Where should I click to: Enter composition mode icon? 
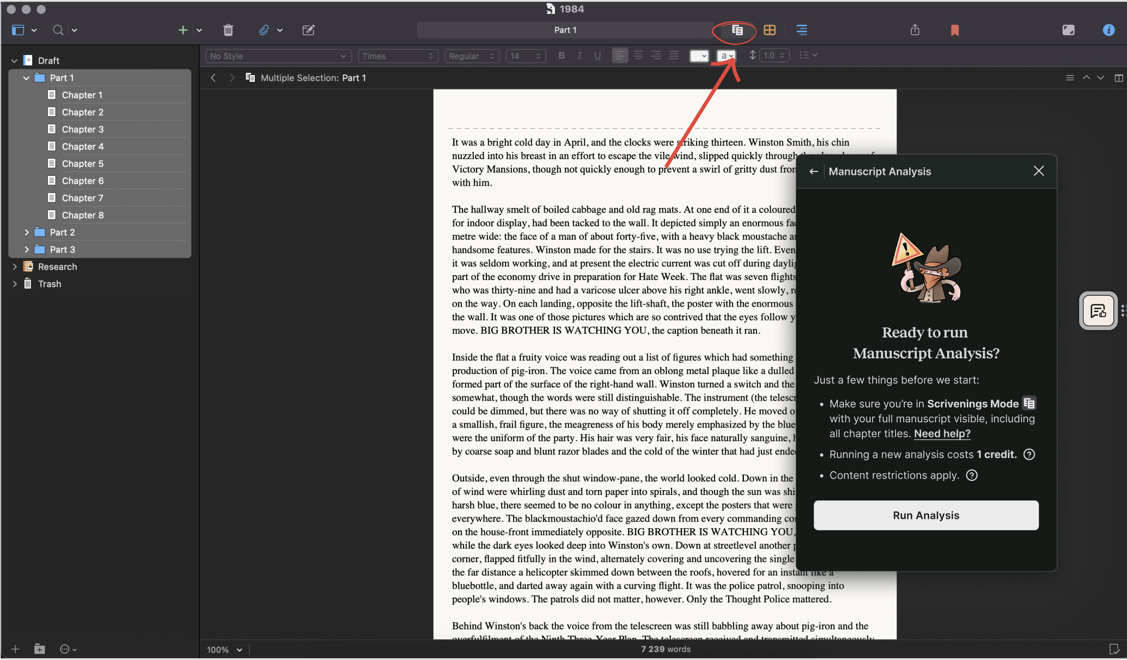[1068, 30]
